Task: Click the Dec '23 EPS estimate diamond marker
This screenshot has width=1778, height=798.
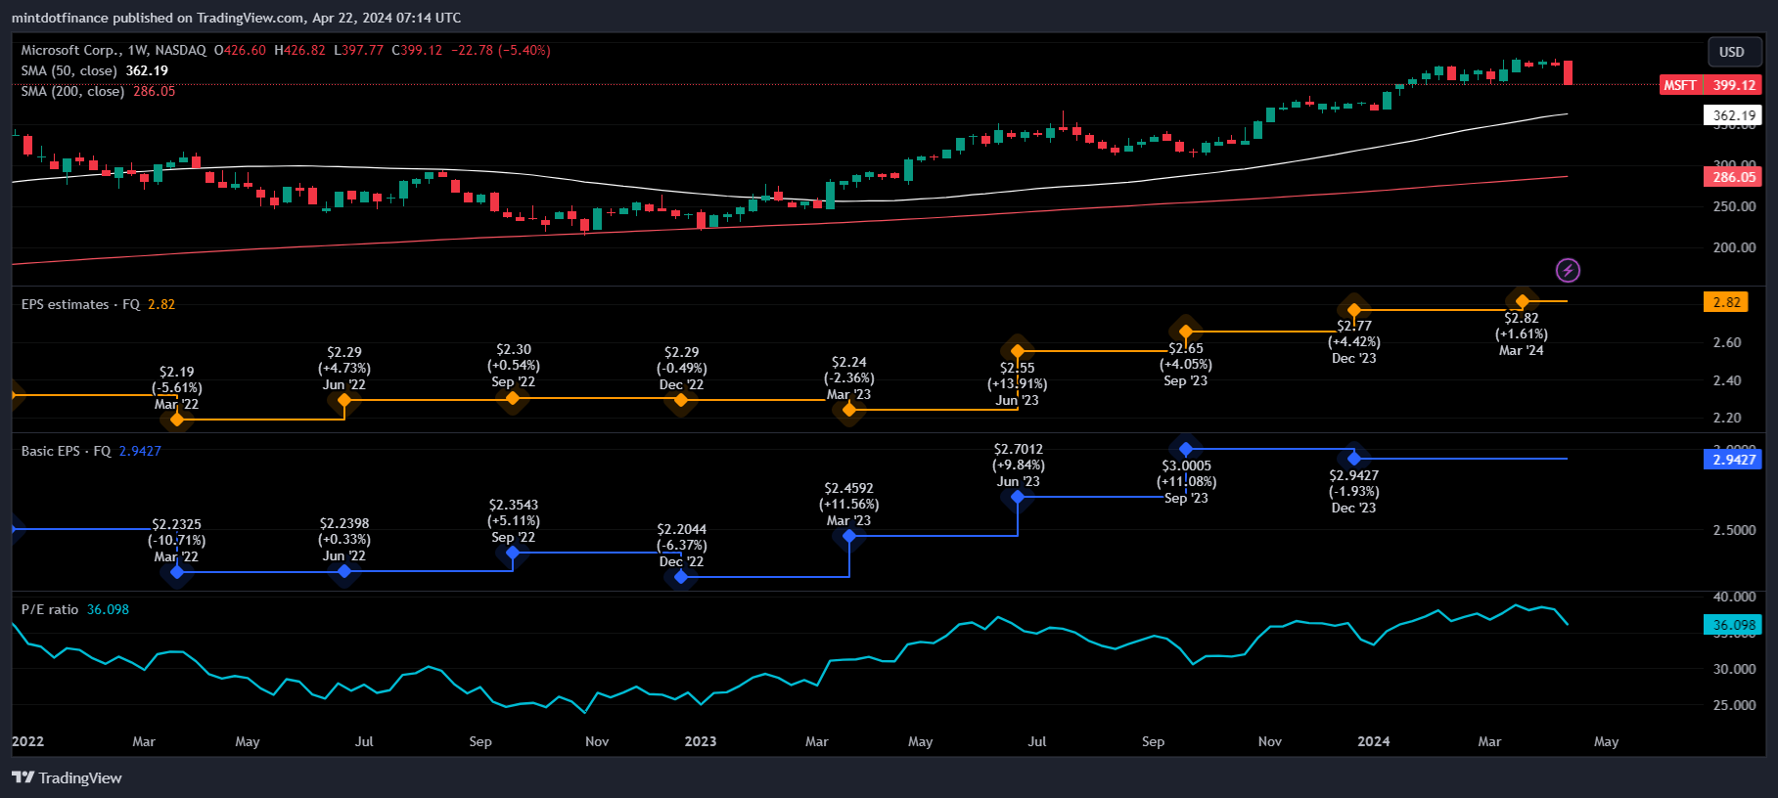Action: pos(1354,310)
